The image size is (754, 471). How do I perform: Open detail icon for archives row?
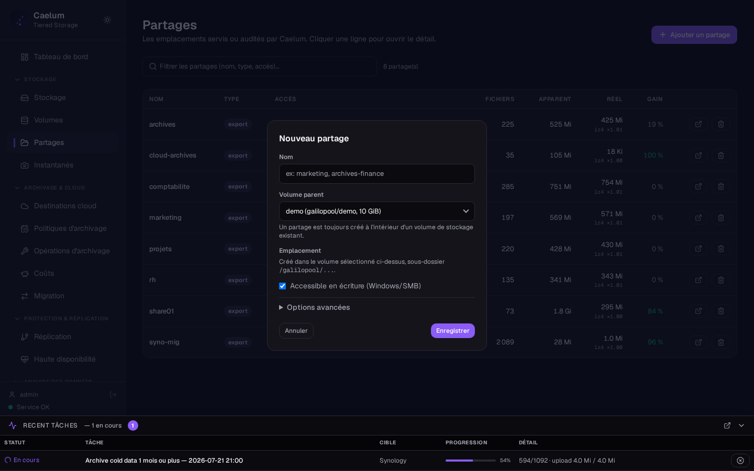click(x=698, y=124)
